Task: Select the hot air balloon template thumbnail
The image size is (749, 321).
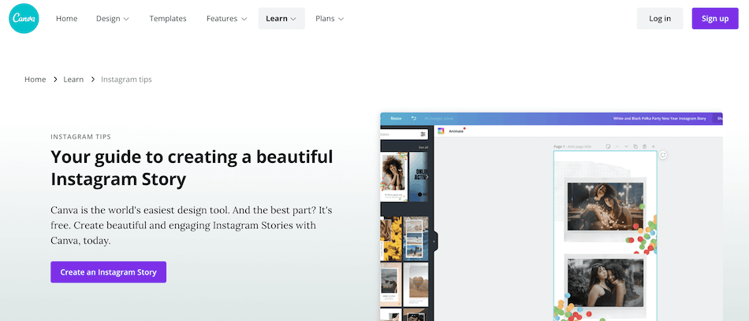Action: click(x=415, y=285)
